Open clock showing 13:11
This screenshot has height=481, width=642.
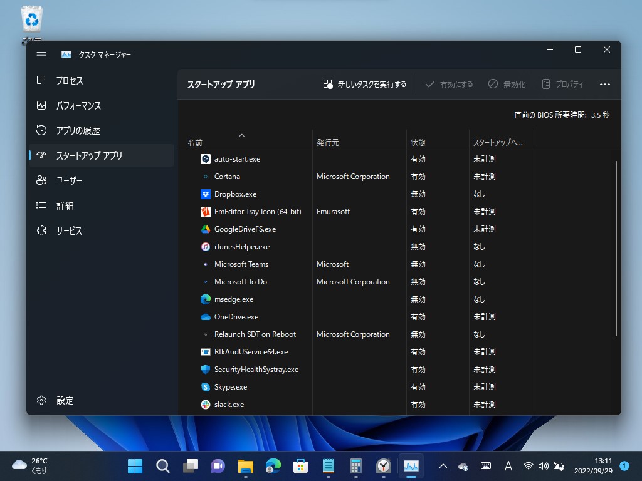click(x=593, y=466)
